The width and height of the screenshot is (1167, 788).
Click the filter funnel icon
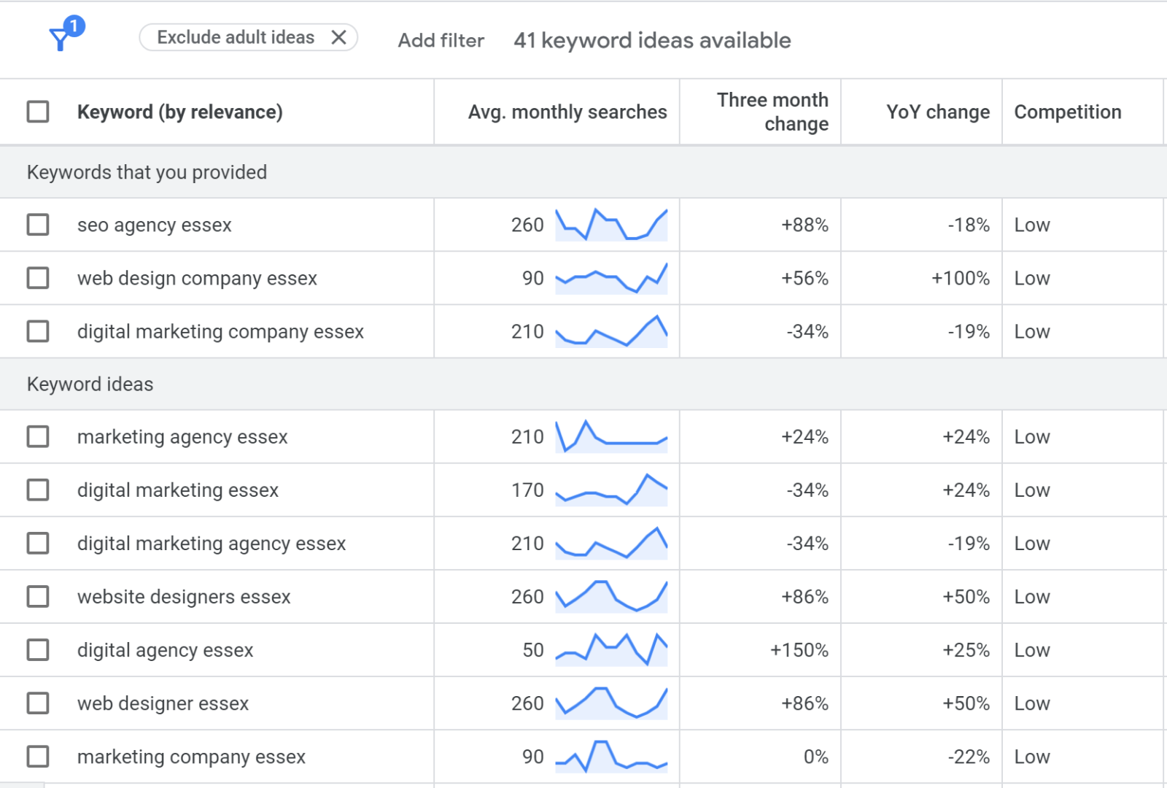point(61,38)
